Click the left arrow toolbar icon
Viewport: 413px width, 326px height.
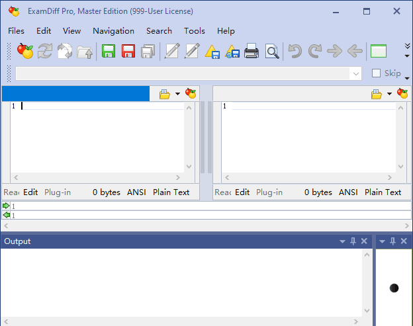tap(355, 51)
